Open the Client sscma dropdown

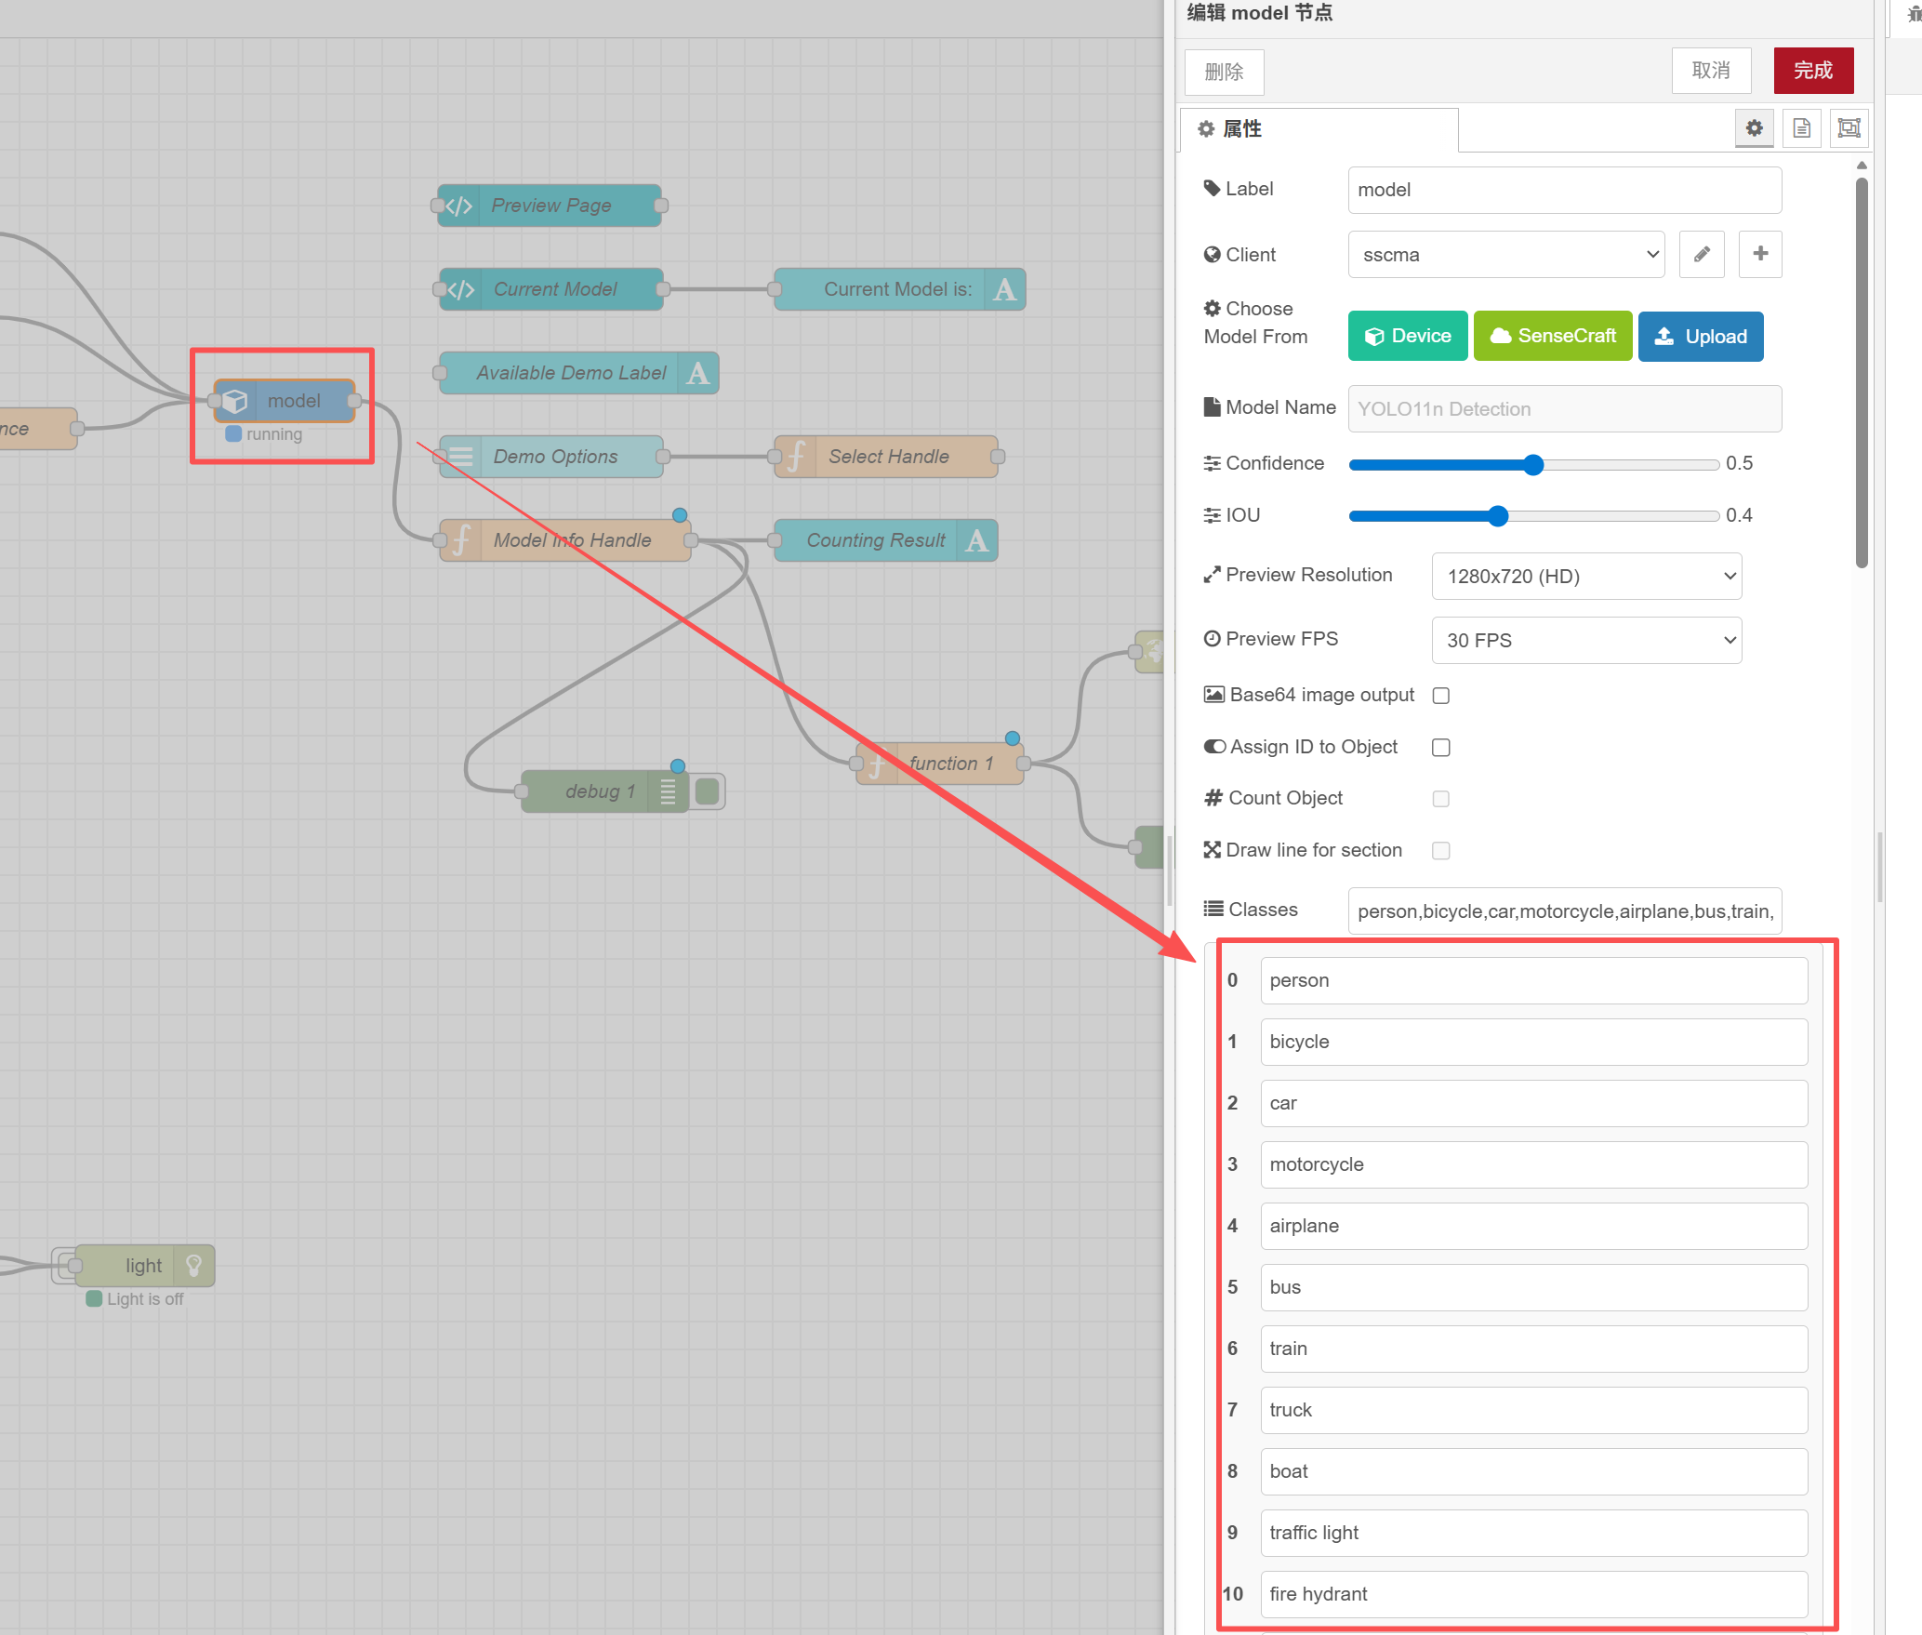point(1505,255)
